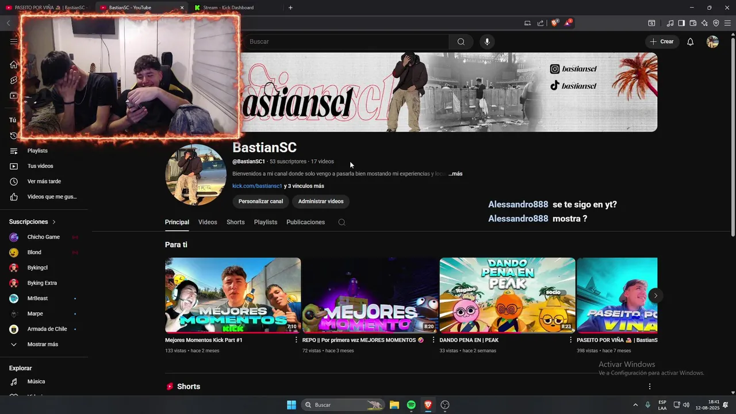Open Brave main menu three lines
736x414 pixels.
(x=727, y=23)
